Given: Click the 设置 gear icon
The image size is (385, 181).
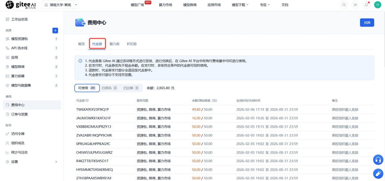Looking at the screenshot, I should pyautogui.click(x=8, y=162).
